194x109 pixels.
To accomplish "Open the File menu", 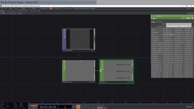I will tap(2, 8).
